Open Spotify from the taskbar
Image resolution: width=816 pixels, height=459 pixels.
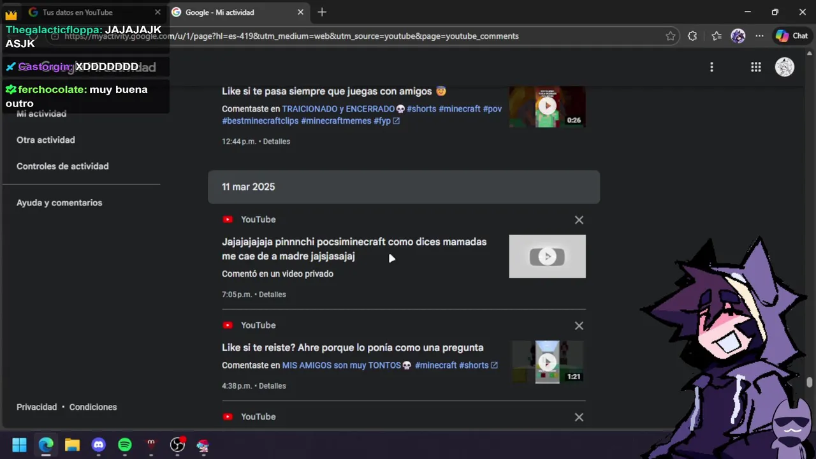tap(124, 445)
